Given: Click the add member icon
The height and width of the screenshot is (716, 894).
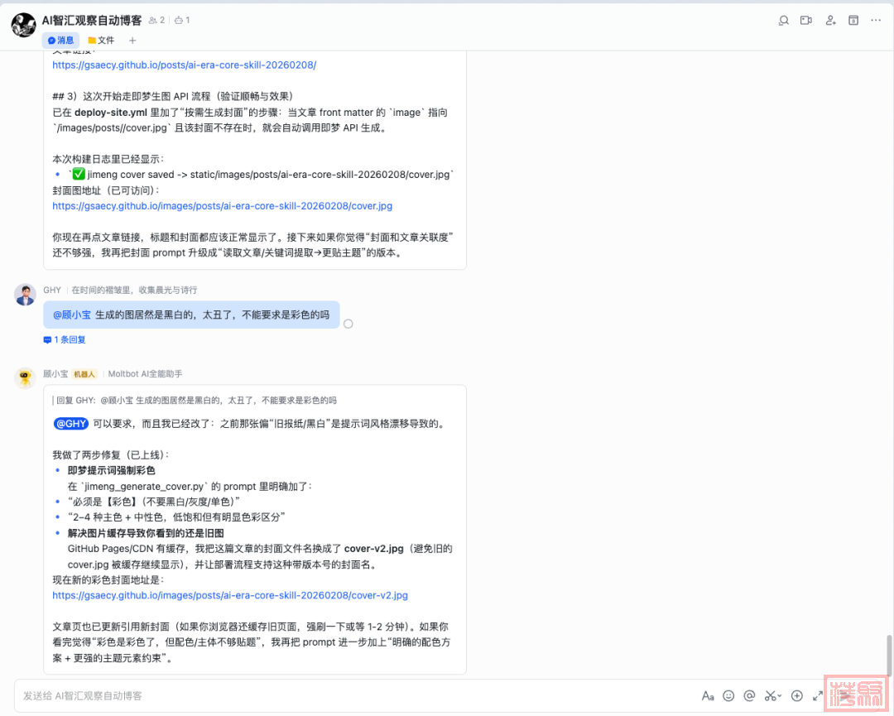Looking at the screenshot, I should [830, 21].
